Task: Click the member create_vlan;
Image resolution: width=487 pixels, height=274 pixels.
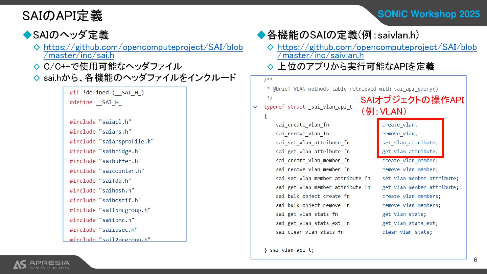Action: pyautogui.click(x=400, y=125)
